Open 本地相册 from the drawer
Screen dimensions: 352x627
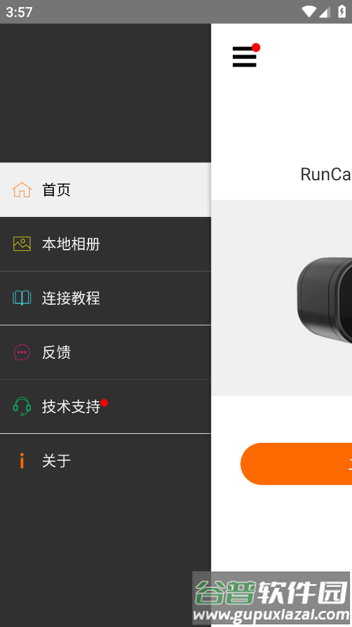click(x=106, y=244)
